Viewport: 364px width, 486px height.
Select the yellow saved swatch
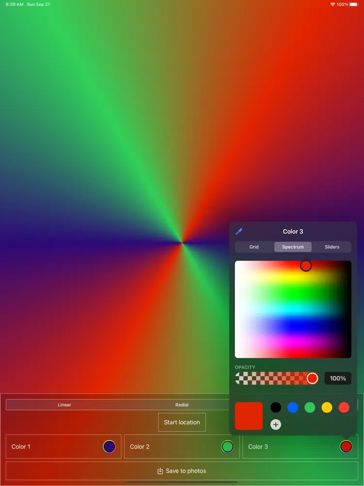(327, 407)
